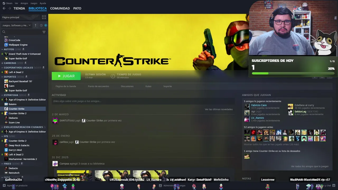This screenshot has height=190, width=338.
Task: Select Super Battle Golf under DEPORTES
Action: (x=18, y=91)
